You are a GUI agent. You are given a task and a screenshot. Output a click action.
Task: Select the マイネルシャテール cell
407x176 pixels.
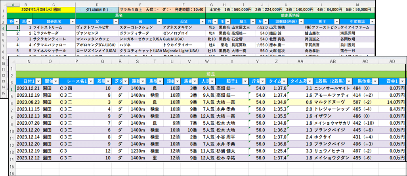click(54, 51)
